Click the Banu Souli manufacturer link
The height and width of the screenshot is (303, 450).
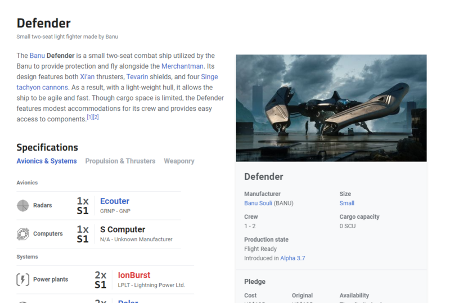click(258, 203)
